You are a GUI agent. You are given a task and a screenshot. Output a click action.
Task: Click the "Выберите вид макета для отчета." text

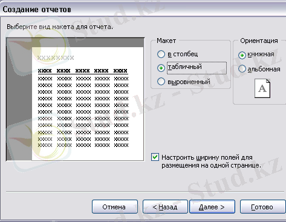point(60,27)
